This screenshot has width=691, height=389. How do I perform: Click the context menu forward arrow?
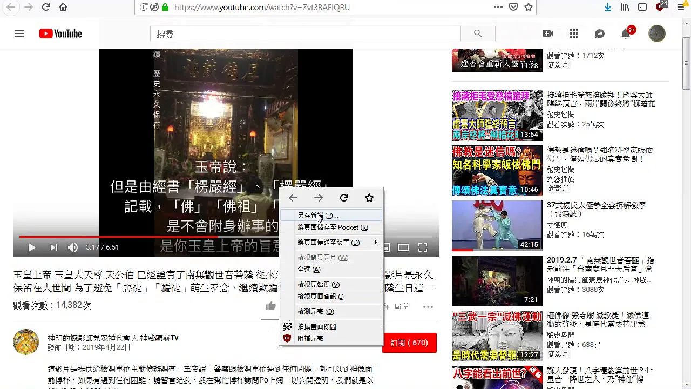319,198
